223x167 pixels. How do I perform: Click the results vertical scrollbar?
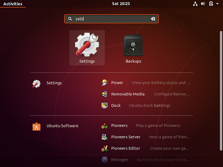pos(221,91)
